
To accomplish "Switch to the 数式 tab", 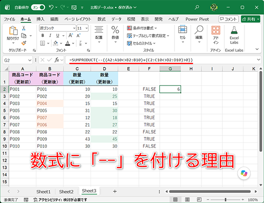I will [102, 19].
